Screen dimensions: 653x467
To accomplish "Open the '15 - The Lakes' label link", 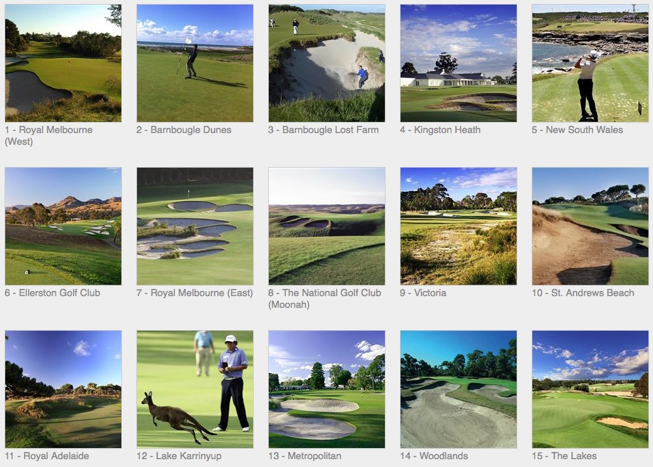I will pos(564,456).
